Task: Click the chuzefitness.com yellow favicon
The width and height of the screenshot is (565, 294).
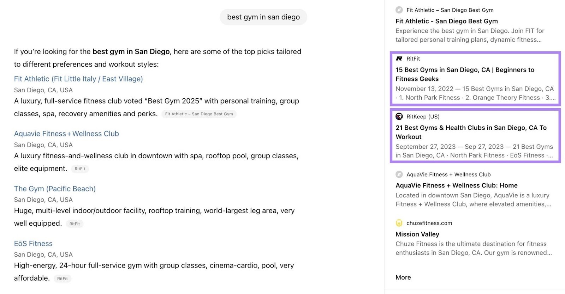Action: pos(399,223)
